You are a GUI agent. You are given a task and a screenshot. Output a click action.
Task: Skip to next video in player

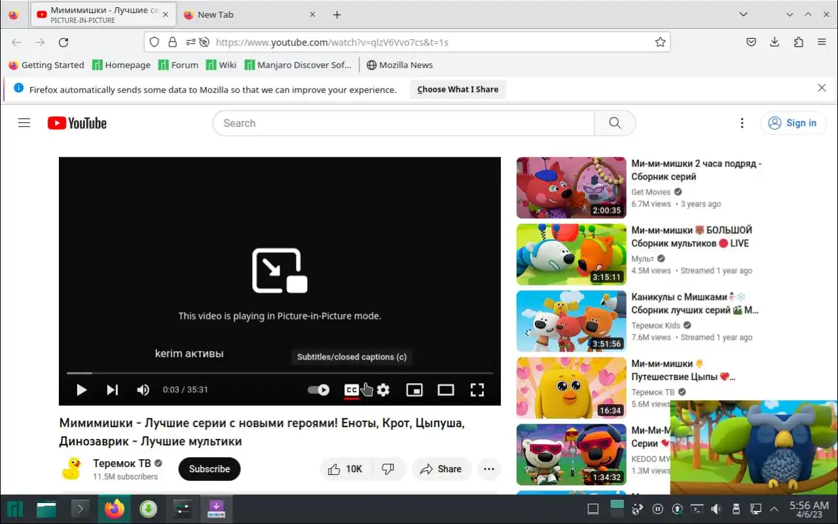point(113,390)
